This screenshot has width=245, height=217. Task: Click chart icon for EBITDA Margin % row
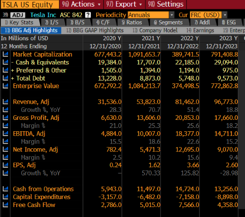[x=5, y=142]
